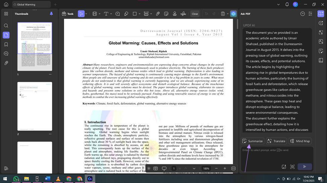Toggle the two-page reading view
Screen dimensions: 327x183
pyautogui.click(x=156, y=168)
